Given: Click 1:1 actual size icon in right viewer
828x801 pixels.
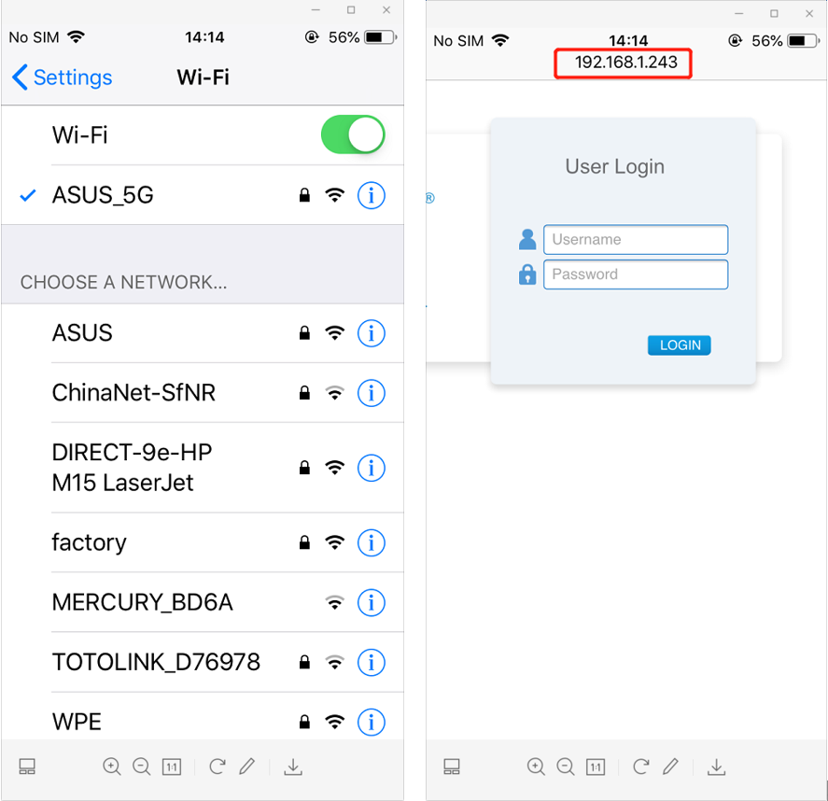Looking at the screenshot, I should [x=596, y=766].
